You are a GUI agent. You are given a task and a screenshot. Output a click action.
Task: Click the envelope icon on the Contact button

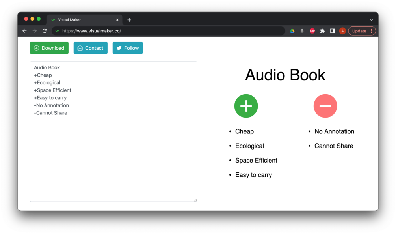(80, 48)
